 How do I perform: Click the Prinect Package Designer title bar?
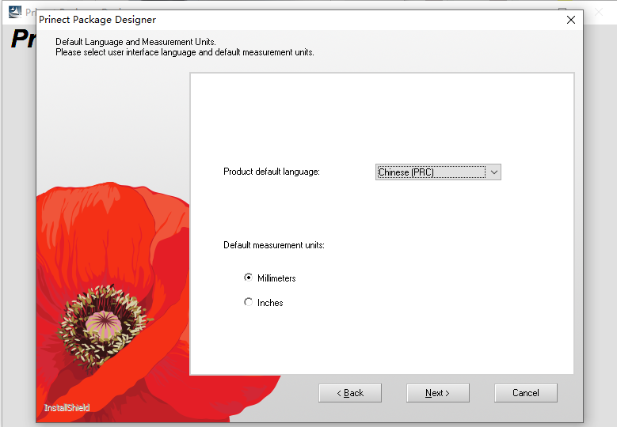[277, 20]
